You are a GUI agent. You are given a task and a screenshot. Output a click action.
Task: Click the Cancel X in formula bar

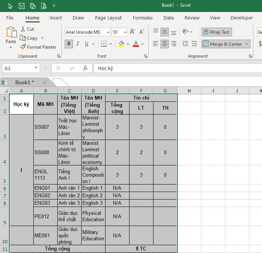(58, 68)
